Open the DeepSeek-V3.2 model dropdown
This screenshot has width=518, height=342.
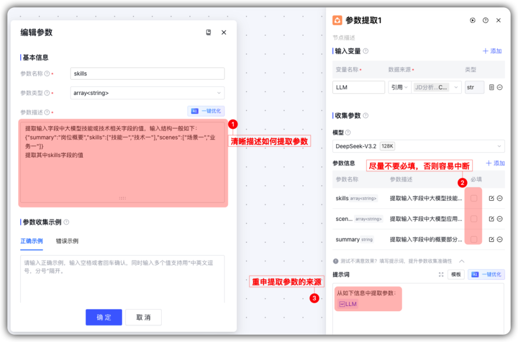coord(418,146)
